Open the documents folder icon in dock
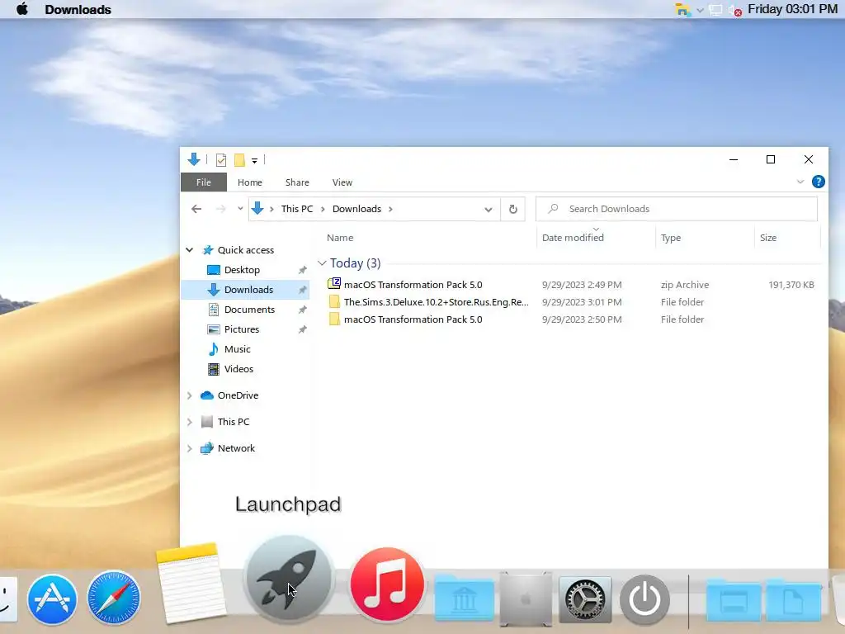The image size is (845, 634). pyautogui.click(x=793, y=599)
